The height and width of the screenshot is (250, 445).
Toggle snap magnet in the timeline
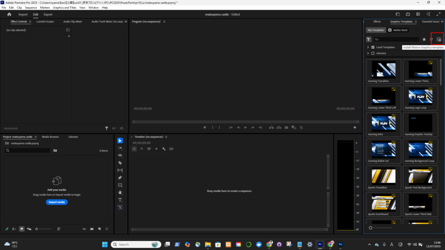click(142, 149)
